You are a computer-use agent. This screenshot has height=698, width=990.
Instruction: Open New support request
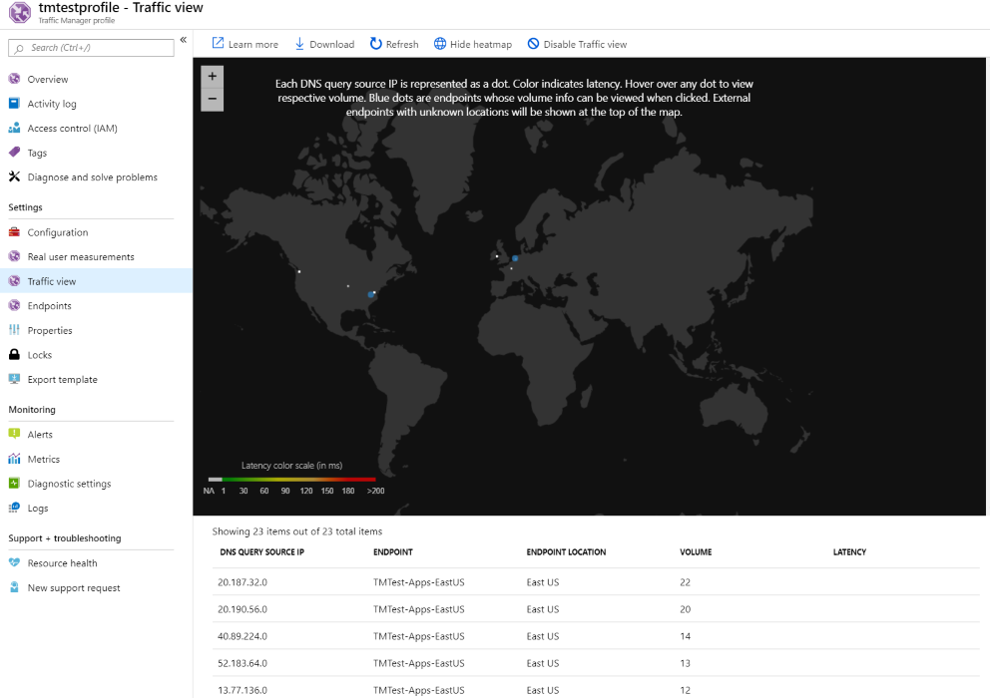[74, 588]
